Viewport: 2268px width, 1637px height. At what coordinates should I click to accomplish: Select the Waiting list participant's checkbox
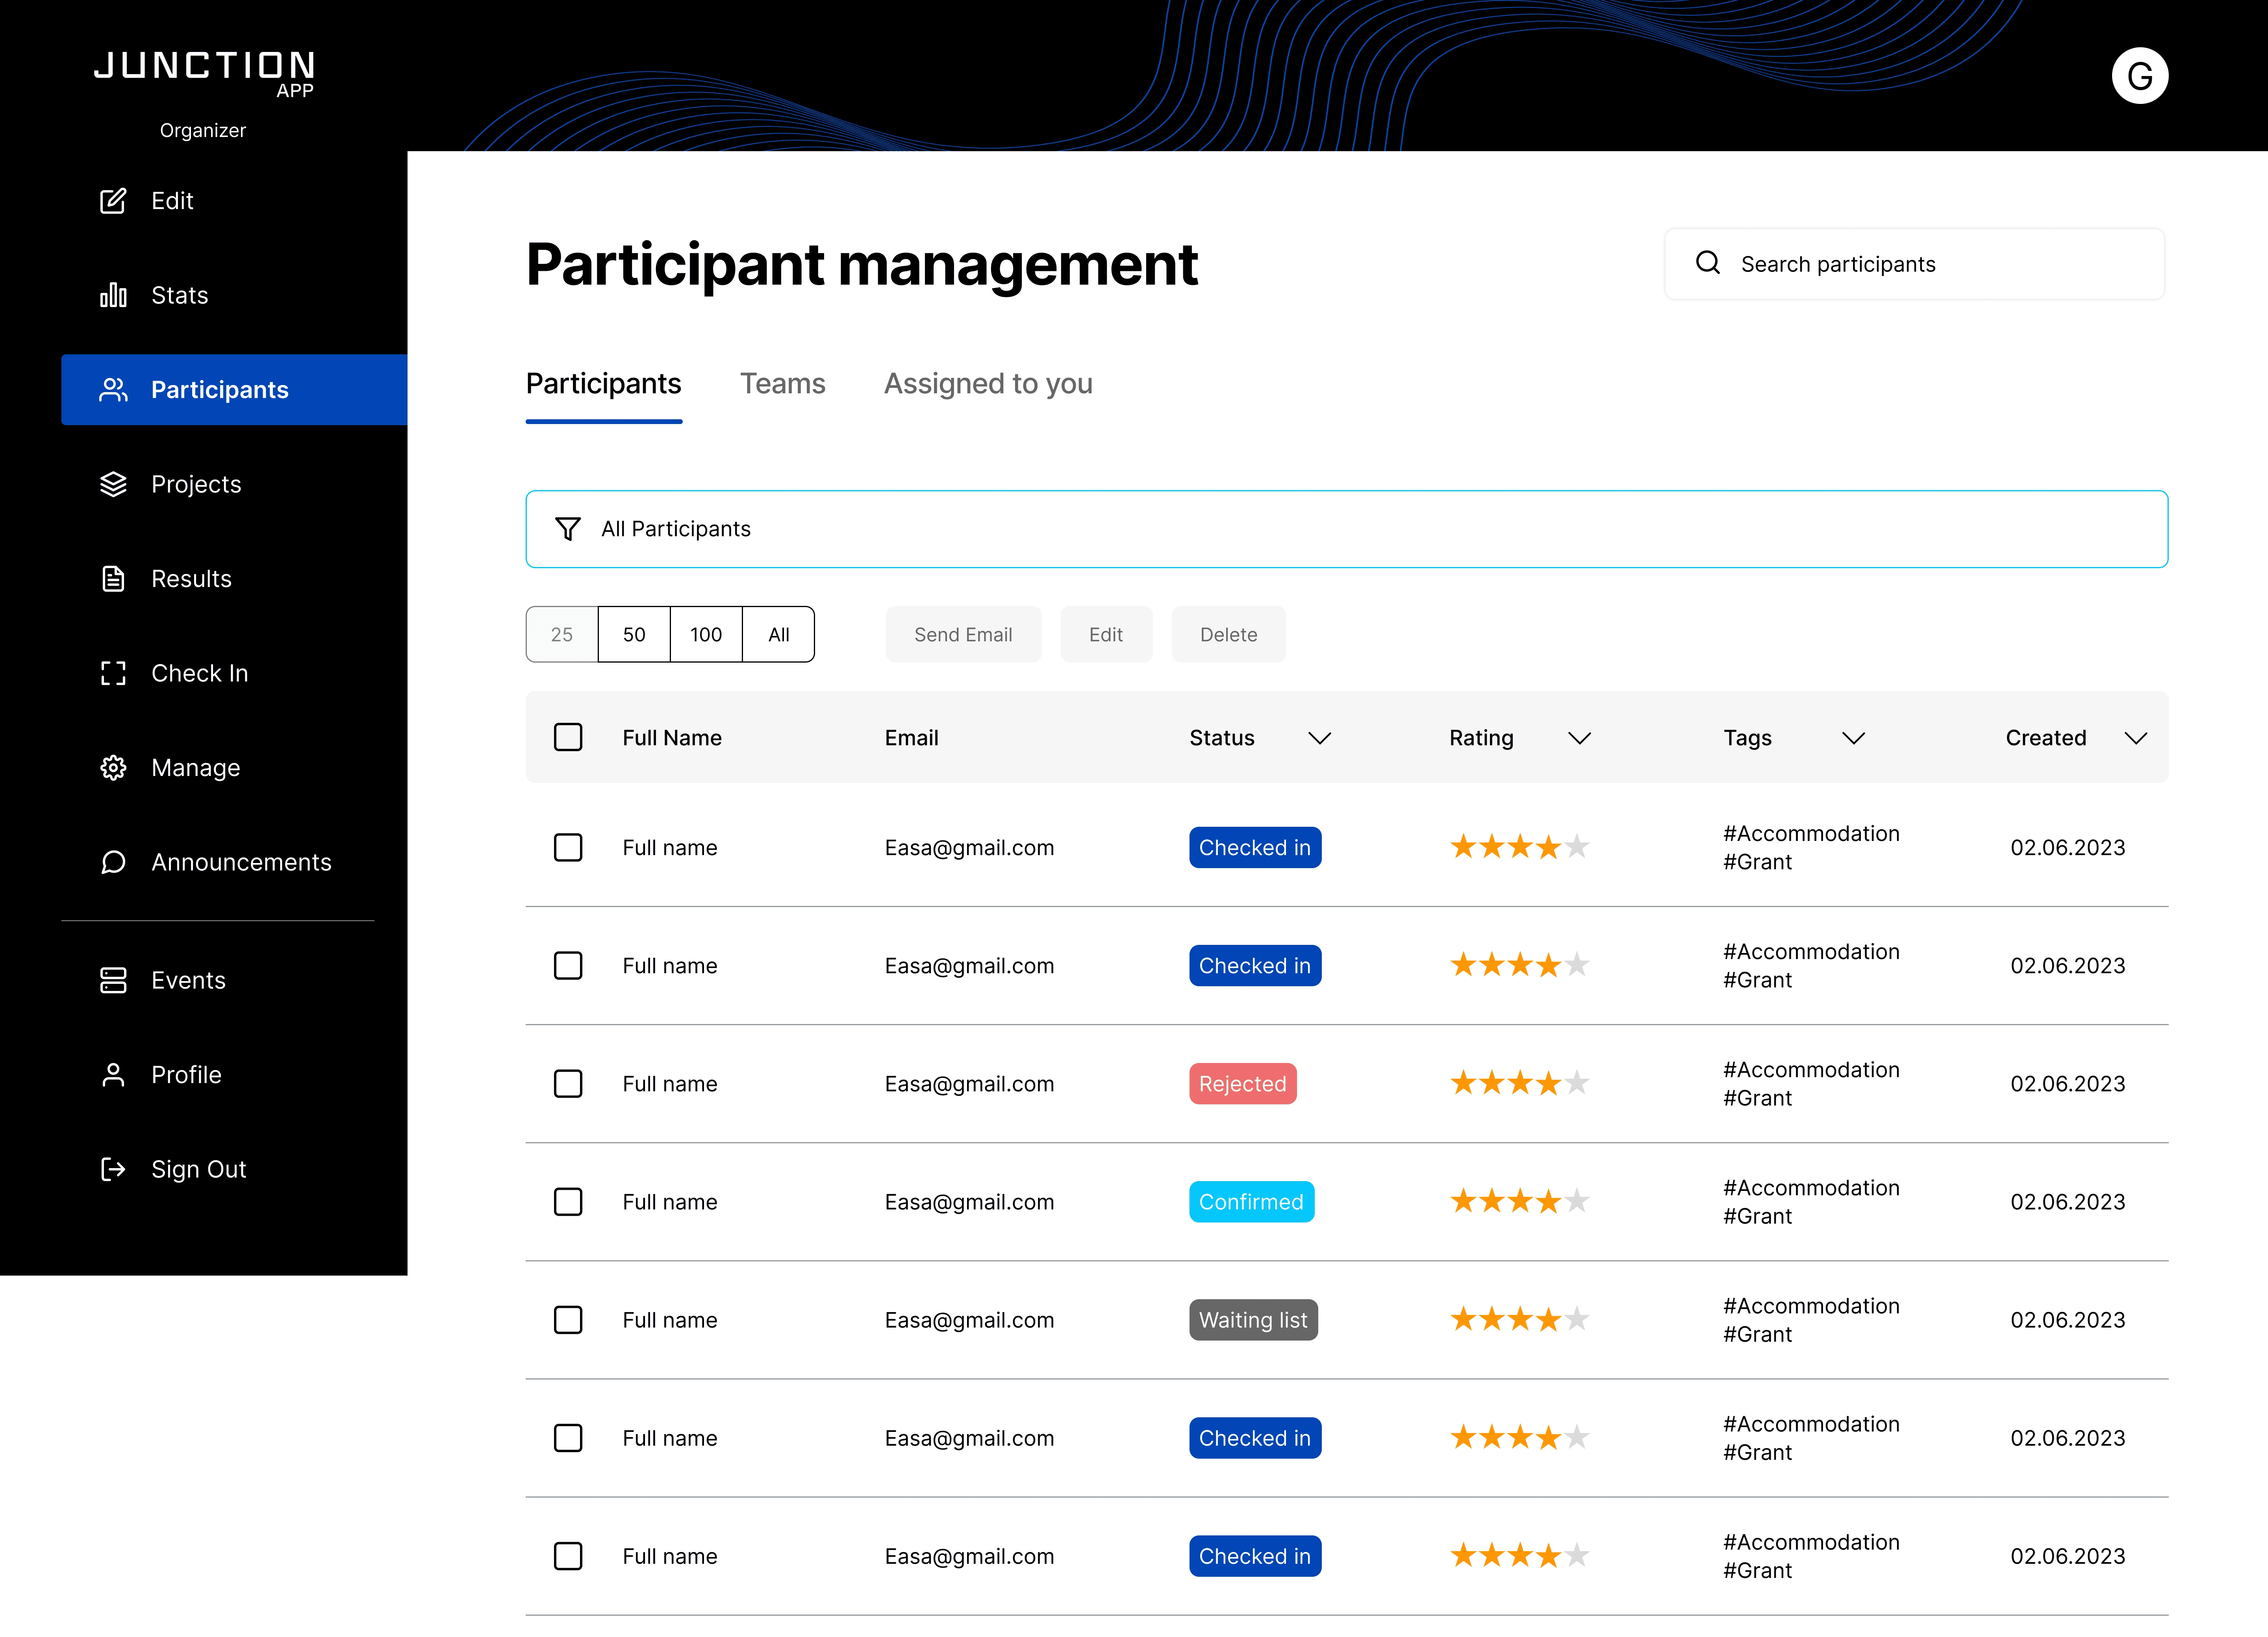(568, 1320)
